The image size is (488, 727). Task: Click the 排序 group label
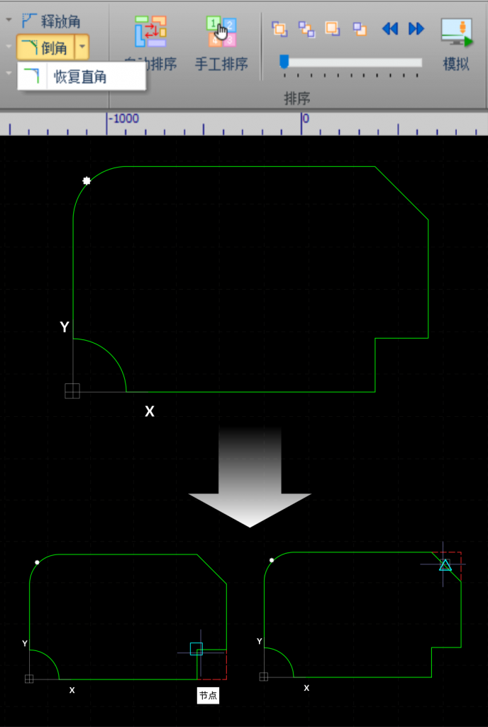click(297, 98)
